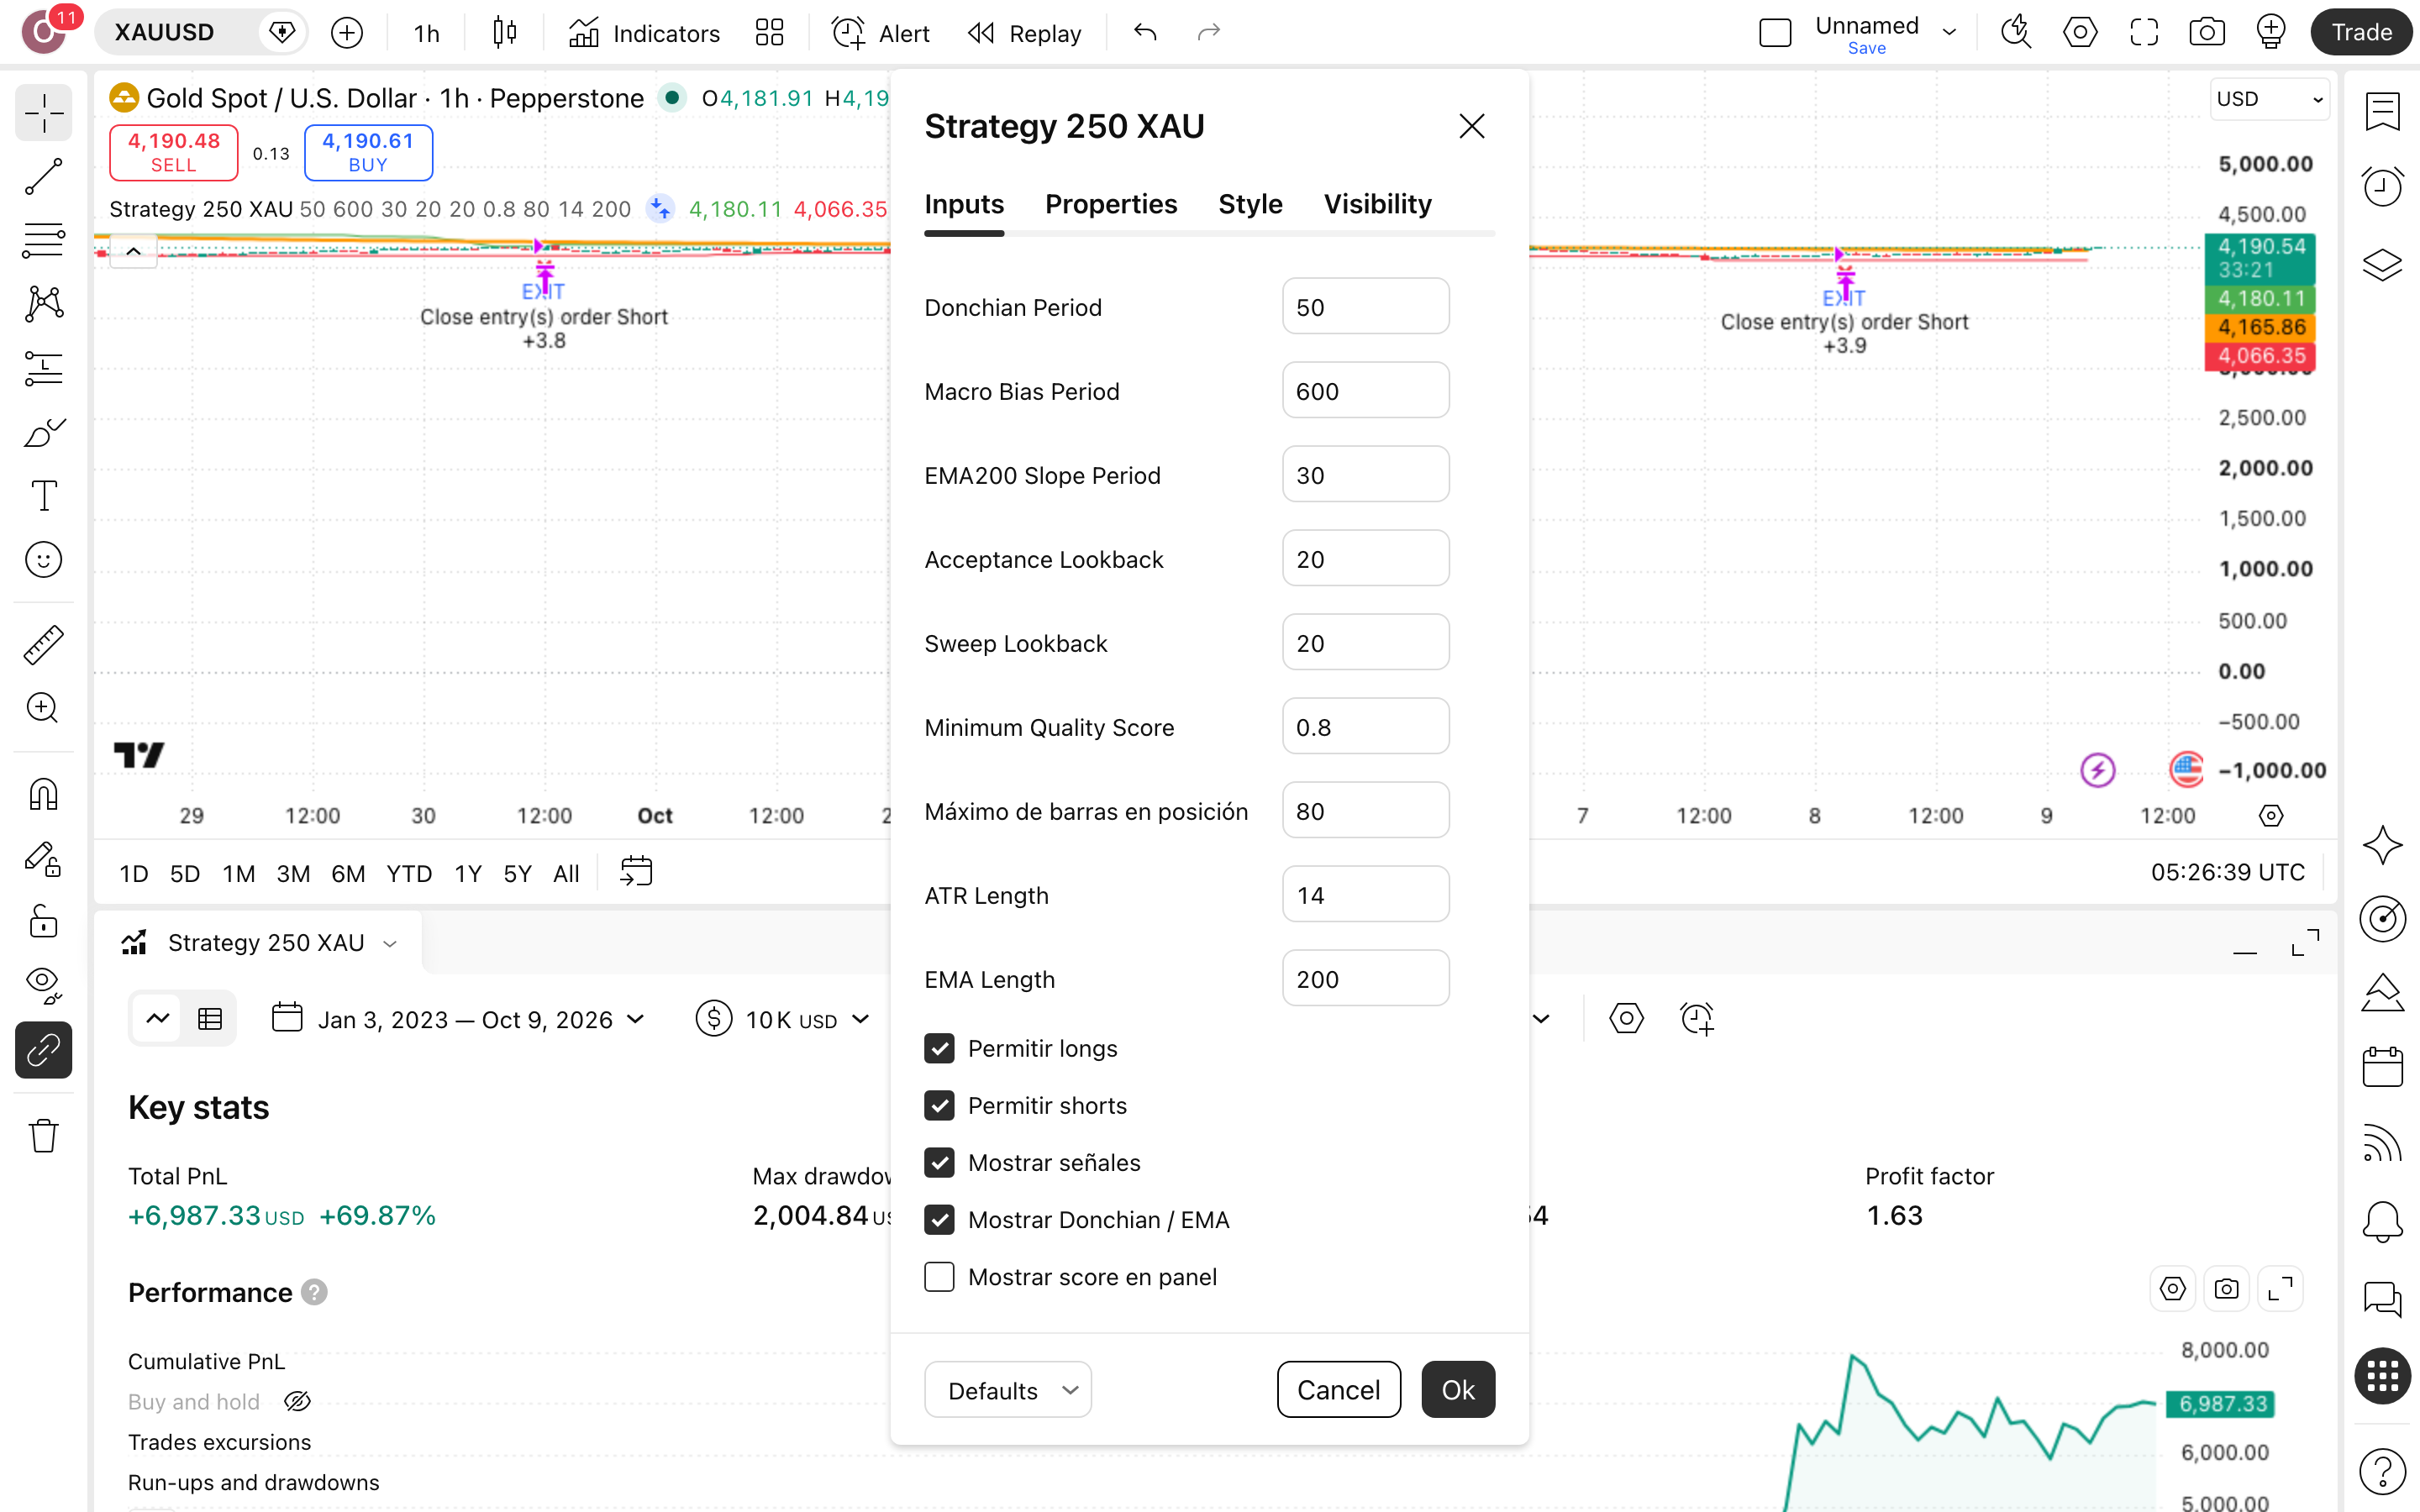Screen dimensions: 2420x1512
Task: Enable Mostrar score en panel
Action: tap(939, 1277)
